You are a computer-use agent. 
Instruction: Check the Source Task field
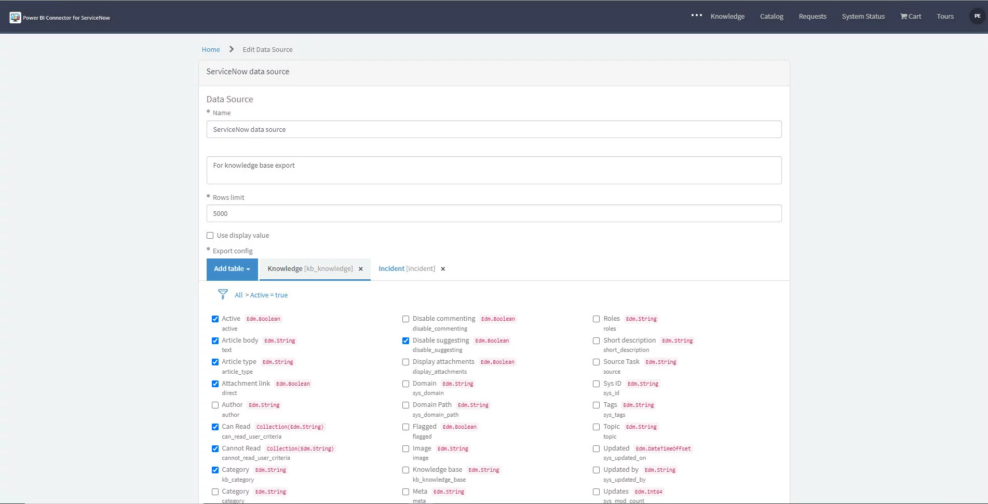[x=597, y=362]
